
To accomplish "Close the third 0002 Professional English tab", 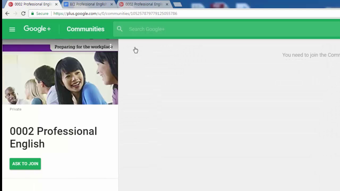I will 167,4.
